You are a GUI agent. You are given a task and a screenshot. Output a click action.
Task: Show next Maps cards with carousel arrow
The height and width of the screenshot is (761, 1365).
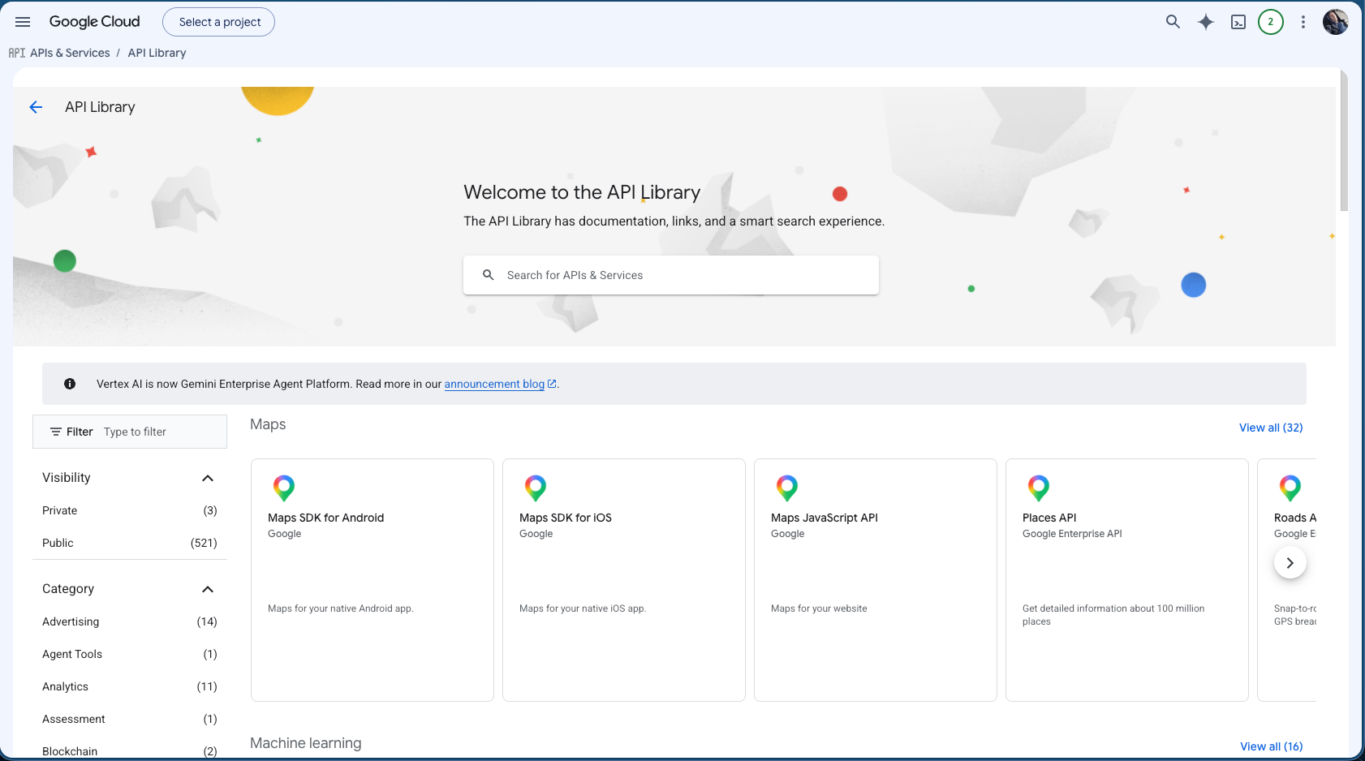coord(1290,562)
